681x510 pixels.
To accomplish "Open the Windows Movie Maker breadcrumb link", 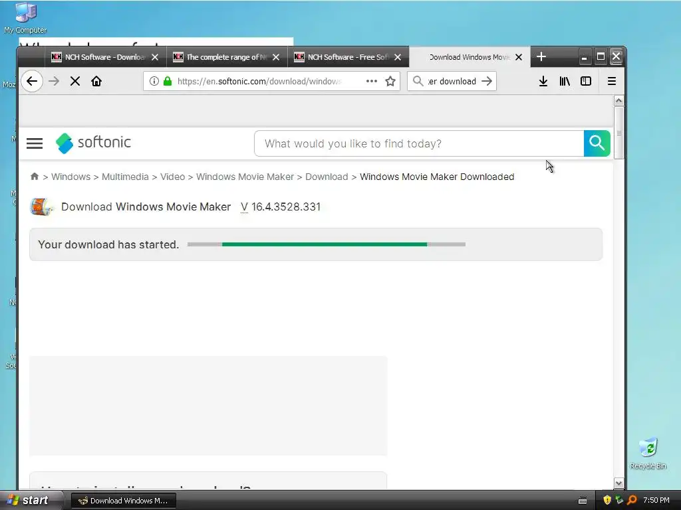I will click(x=245, y=177).
